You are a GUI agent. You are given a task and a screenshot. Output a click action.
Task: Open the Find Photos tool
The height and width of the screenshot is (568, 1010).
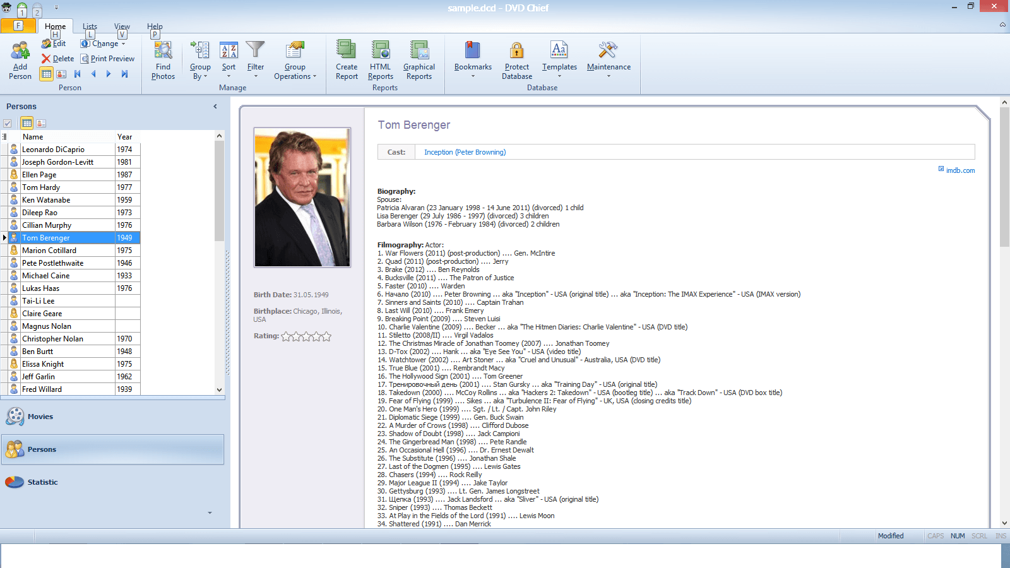(x=163, y=61)
